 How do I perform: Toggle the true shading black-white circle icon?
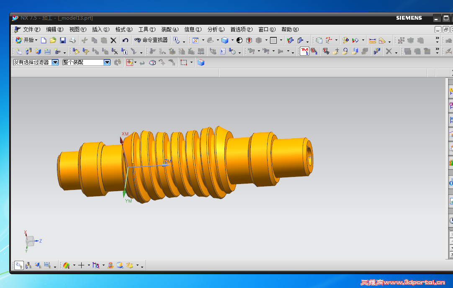coord(239,40)
